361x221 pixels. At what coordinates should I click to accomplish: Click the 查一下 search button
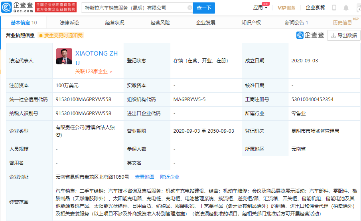[204, 8]
